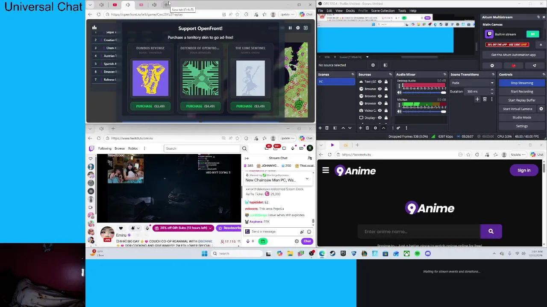The image size is (547, 307).
Task: Open notification bell dropdown on Emiru's channel
Action: (135, 228)
